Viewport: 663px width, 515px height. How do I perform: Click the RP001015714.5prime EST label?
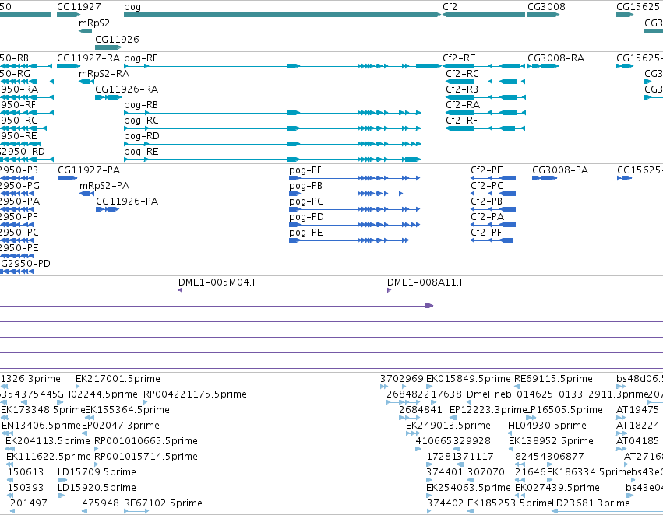(x=146, y=457)
